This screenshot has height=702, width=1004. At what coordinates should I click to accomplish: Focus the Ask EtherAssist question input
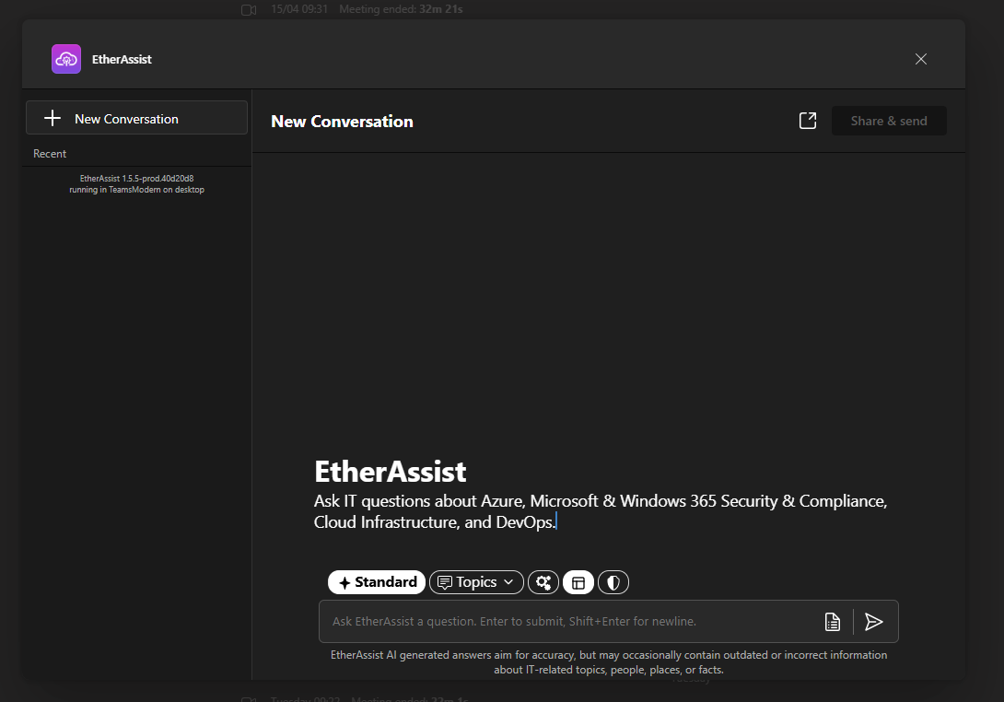570,621
